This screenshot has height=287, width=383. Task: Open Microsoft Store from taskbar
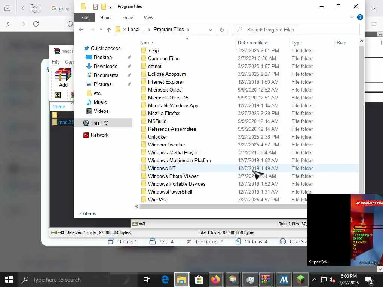point(199,280)
